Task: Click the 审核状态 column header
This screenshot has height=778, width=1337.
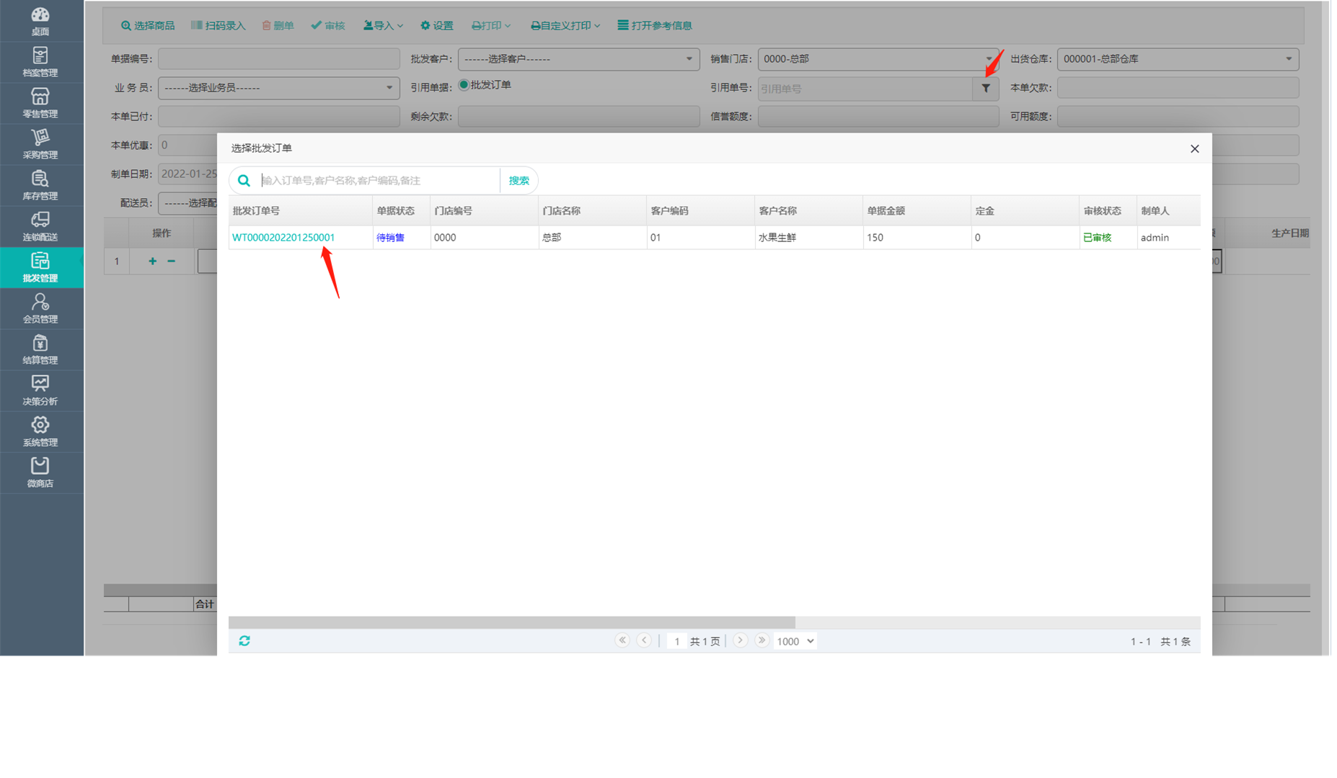Action: [1108, 211]
